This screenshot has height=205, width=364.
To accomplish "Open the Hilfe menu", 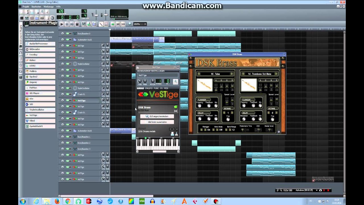I will tap(58, 6).
